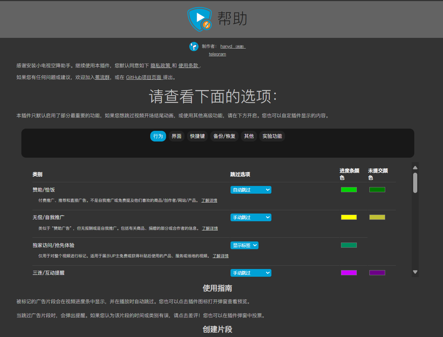Open the 自动跳过 dropdown for 赞助/恰饭
Screen dimensions: 443x337
(251, 190)
